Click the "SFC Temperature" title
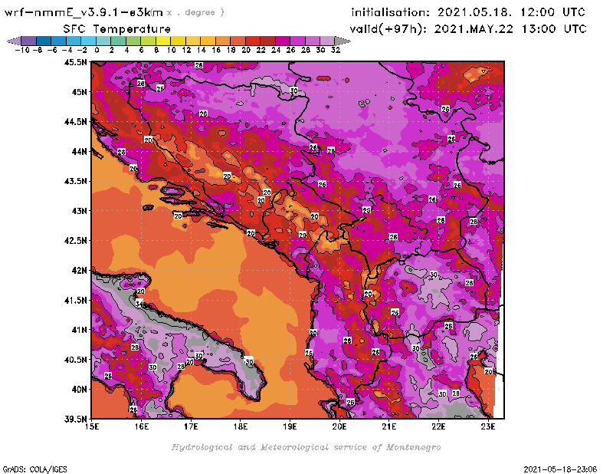613x474 pixels. 117,29
